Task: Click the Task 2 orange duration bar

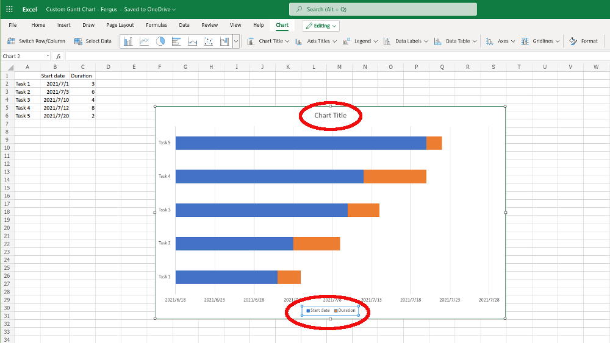Action: tap(317, 244)
